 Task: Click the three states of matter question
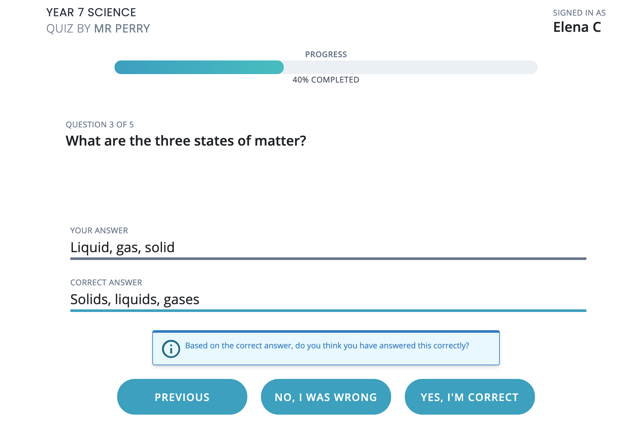[x=186, y=141]
